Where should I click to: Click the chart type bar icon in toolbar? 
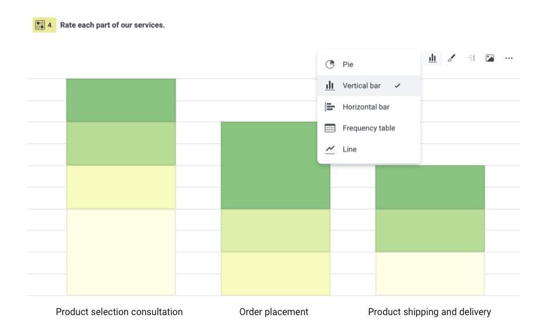pos(433,58)
